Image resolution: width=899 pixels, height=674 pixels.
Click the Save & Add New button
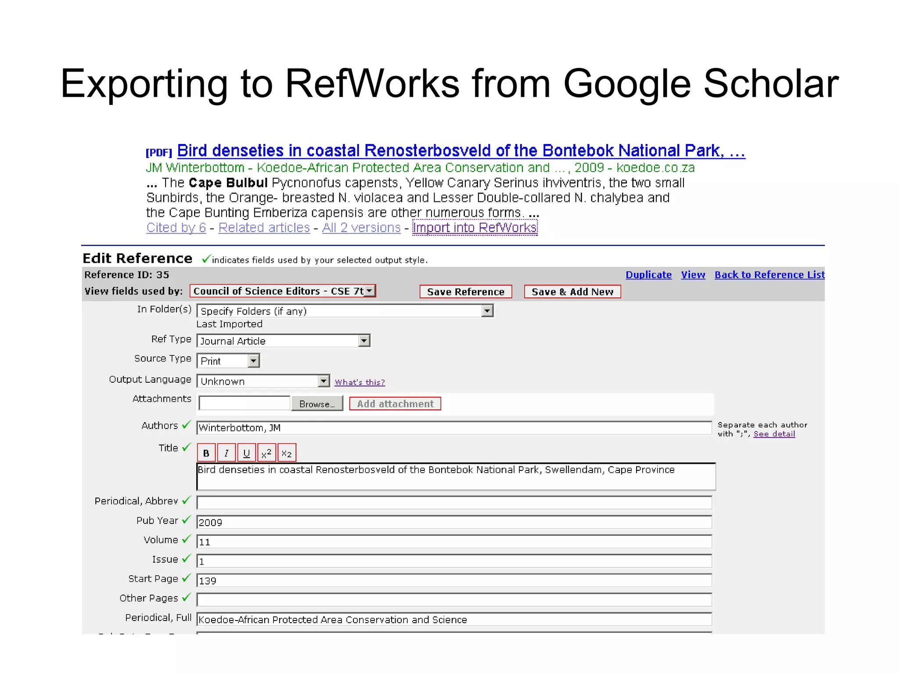pyautogui.click(x=572, y=292)
